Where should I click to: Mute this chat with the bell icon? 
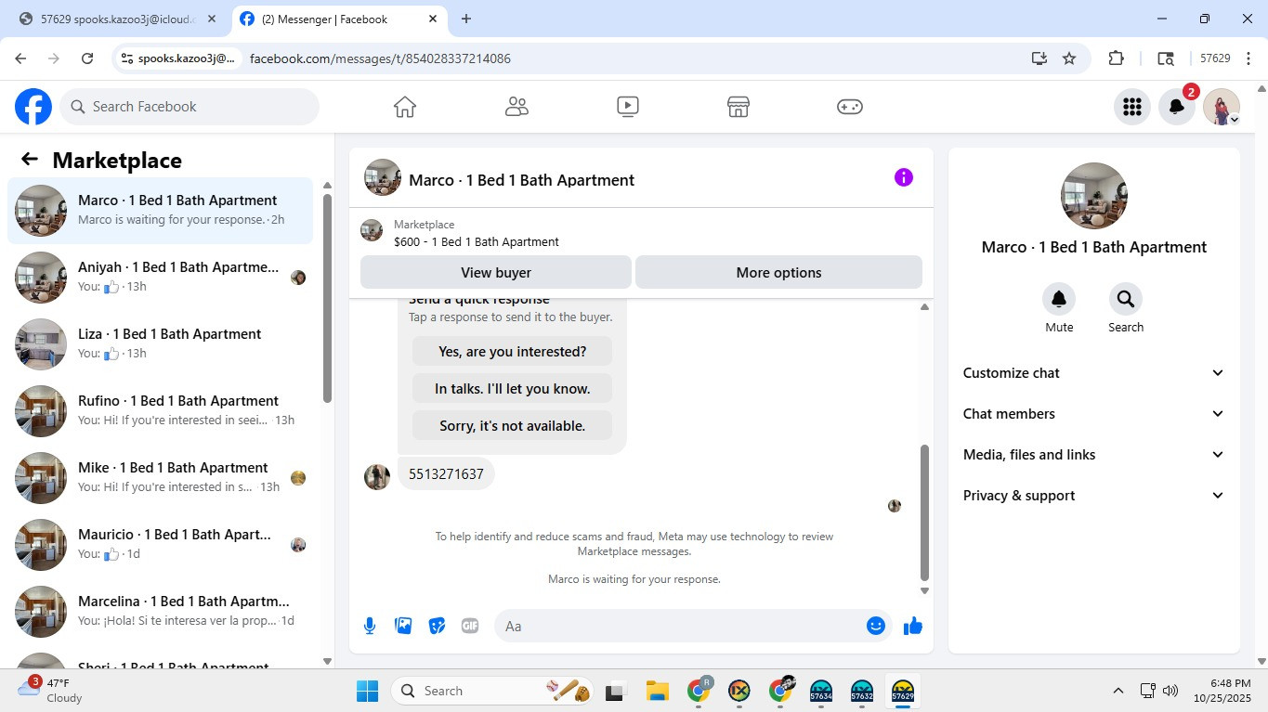click(1059, 299)
